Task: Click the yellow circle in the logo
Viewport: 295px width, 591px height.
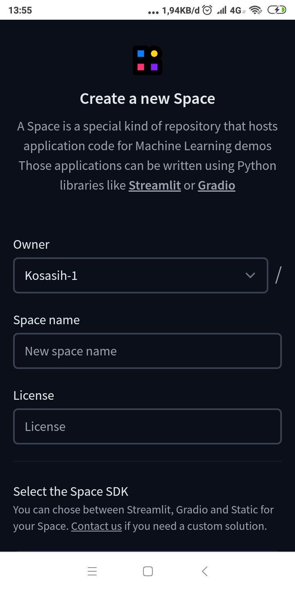Action: [x=154, y=53]
